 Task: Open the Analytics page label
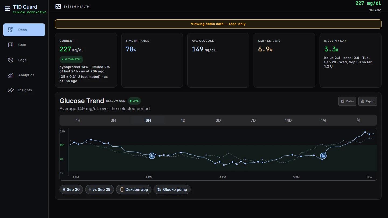point(26,75)
